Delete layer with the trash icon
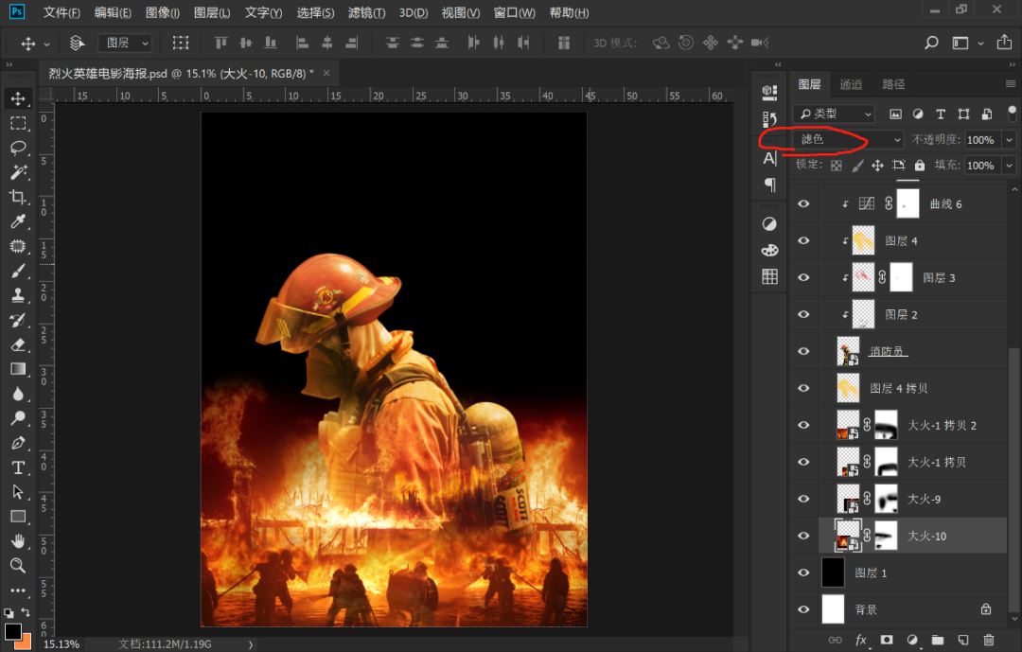Image resolution: width=1022 pixels, height=652 pixels. (x=989, y=640)
